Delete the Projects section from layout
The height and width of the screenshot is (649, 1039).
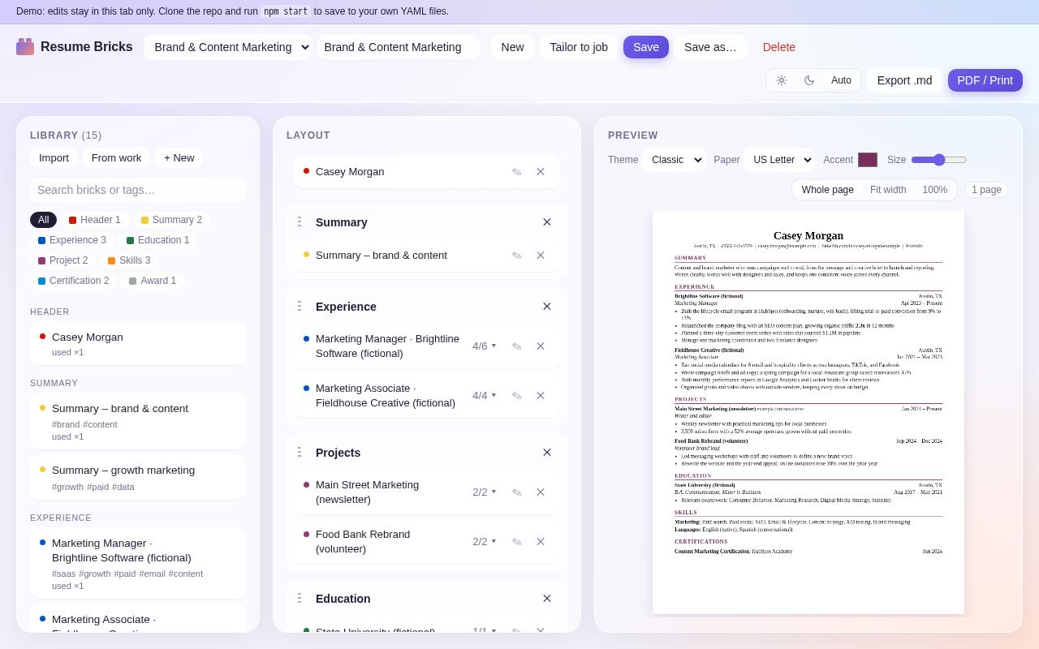coord(547,453)
